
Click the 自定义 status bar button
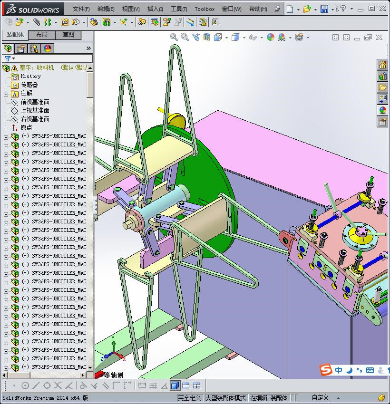320,398
